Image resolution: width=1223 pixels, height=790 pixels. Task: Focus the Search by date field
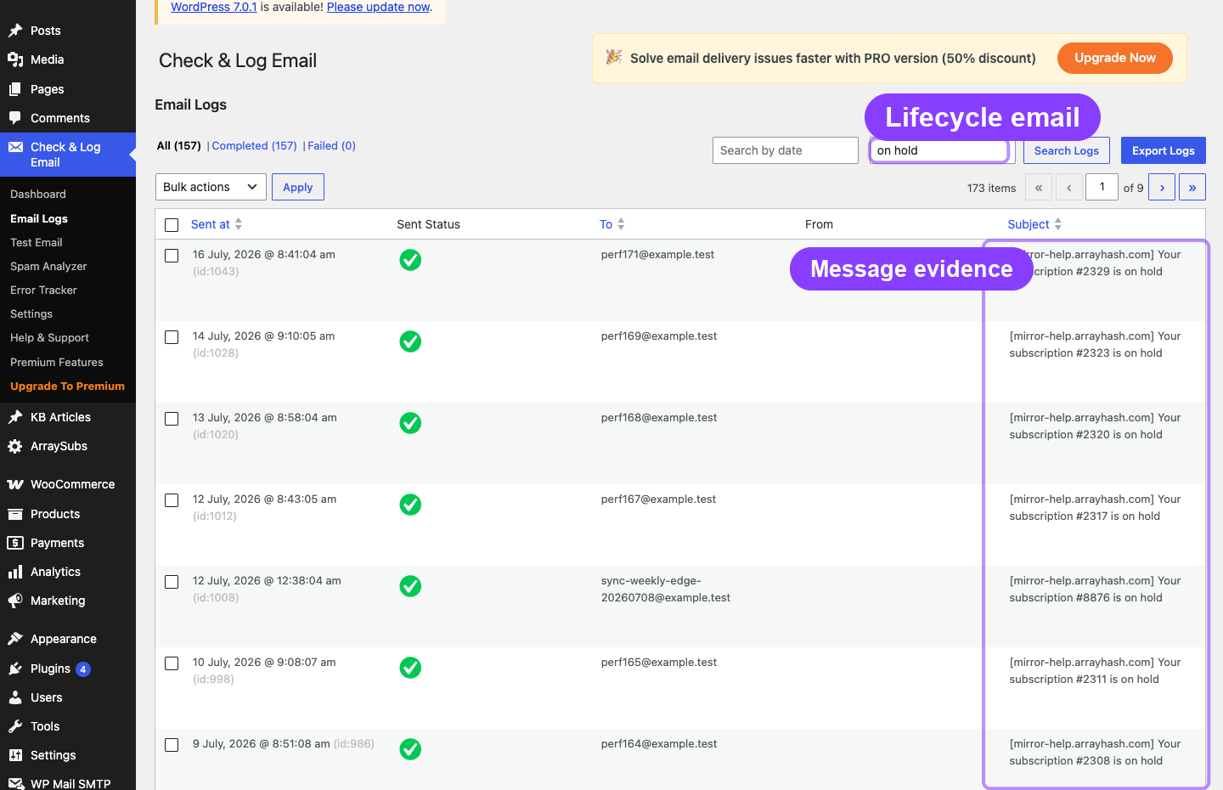tap(786, 150)
